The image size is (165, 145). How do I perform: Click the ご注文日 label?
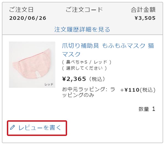(21, 10)
